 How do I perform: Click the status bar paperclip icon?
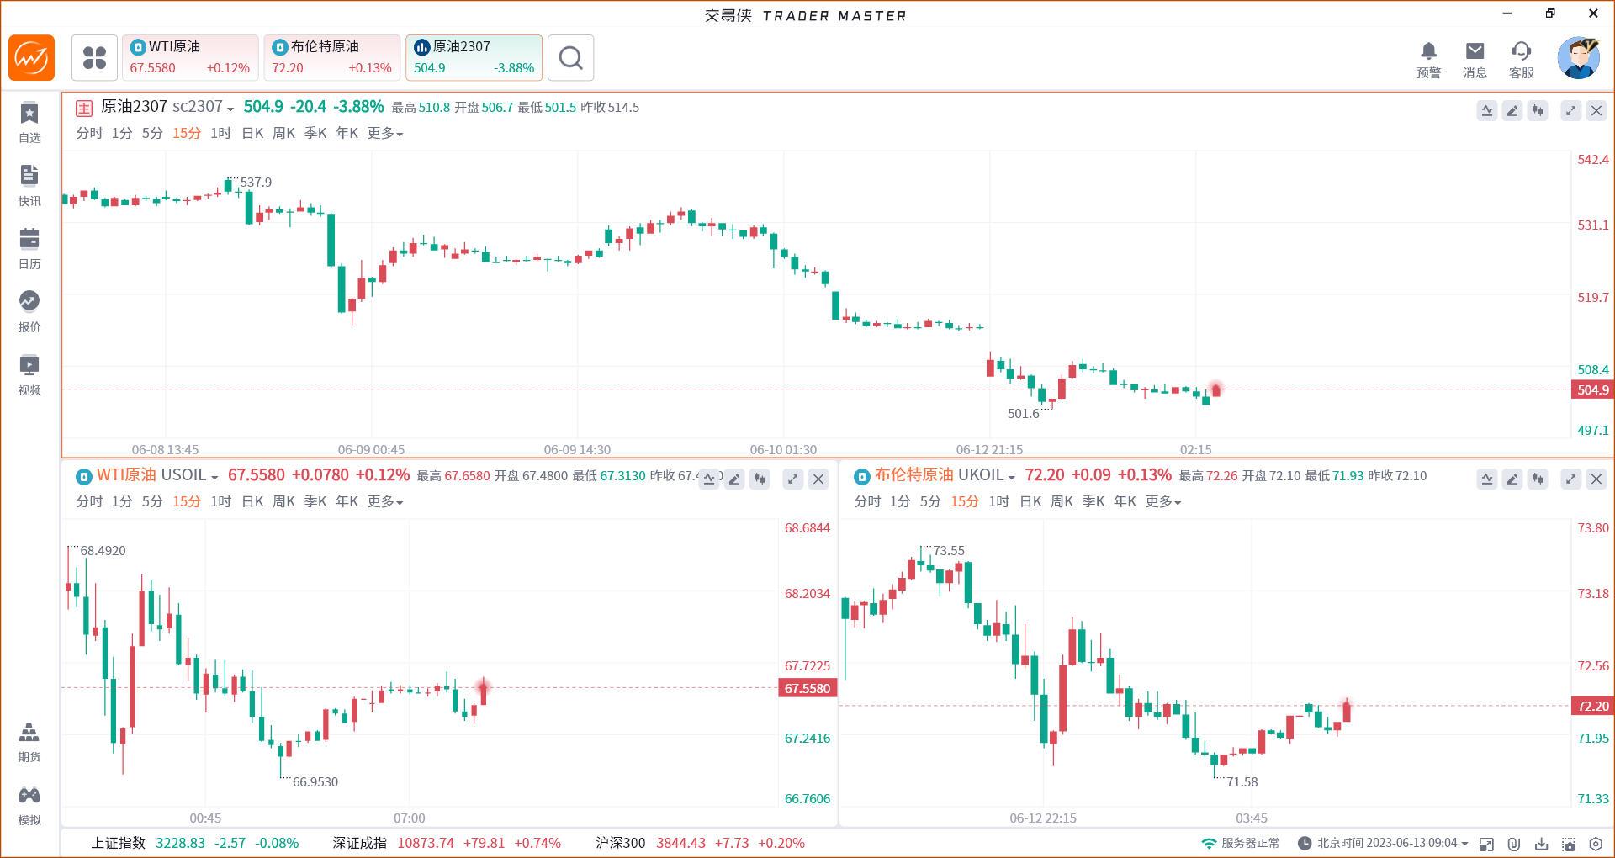(x=1514, y=844)
